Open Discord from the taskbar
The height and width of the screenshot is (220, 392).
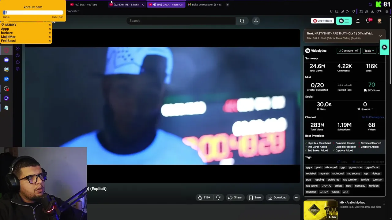point(6,60)
